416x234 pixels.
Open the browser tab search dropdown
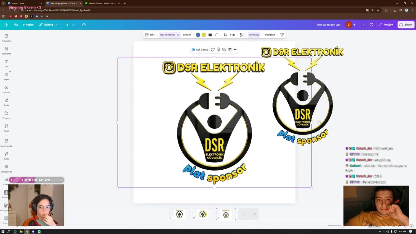(x=3, y=3)
